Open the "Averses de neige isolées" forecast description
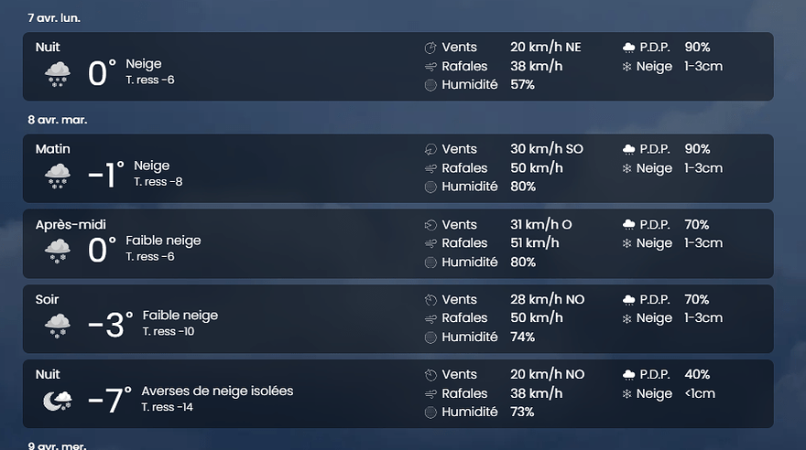806x450 pixels. pyautogui.click(x=217, y=391)
